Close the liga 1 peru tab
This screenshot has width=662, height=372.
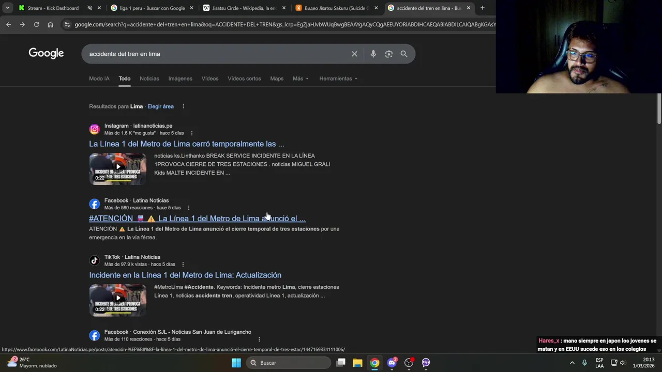(191, 8)
